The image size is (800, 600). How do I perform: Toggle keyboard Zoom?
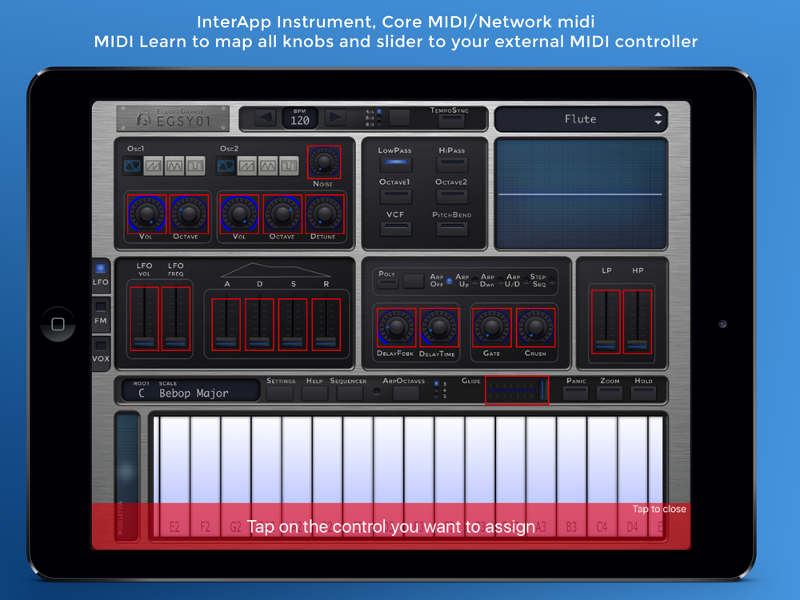[x=610, y=393]
